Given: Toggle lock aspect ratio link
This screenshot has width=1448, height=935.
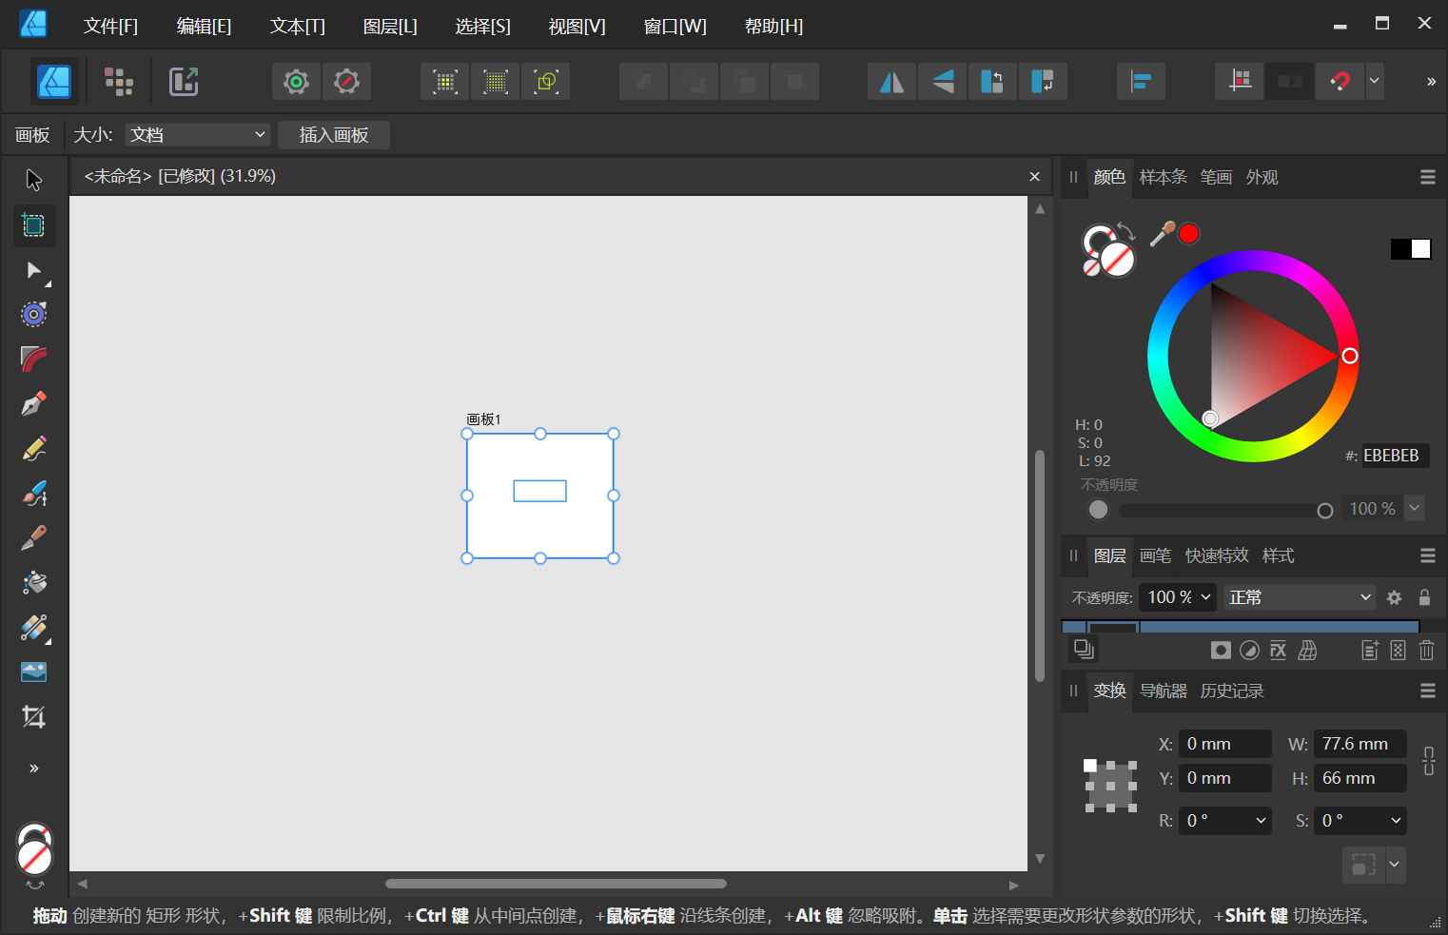Looking at the screenshot, I should (x=1429, y=761).
